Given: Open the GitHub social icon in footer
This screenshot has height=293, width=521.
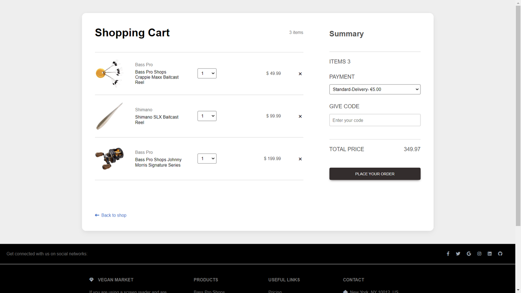Looking at the screenshot, I should (500, 254).
